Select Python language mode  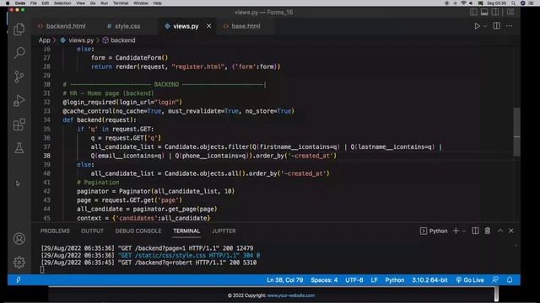tap(395, 280)
